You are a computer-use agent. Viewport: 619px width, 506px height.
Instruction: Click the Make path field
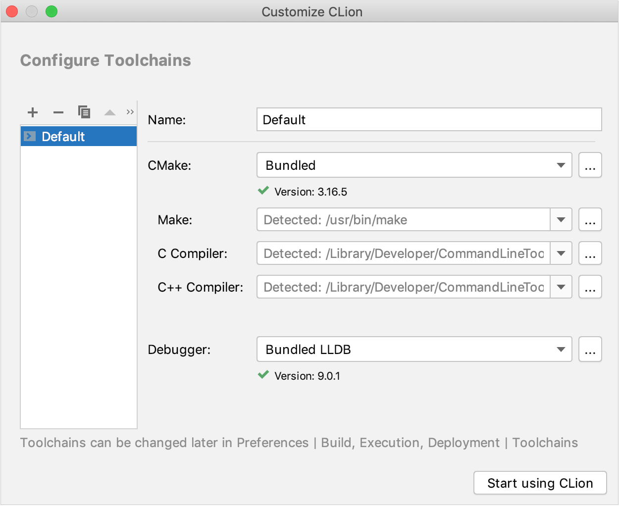(404, 219)
